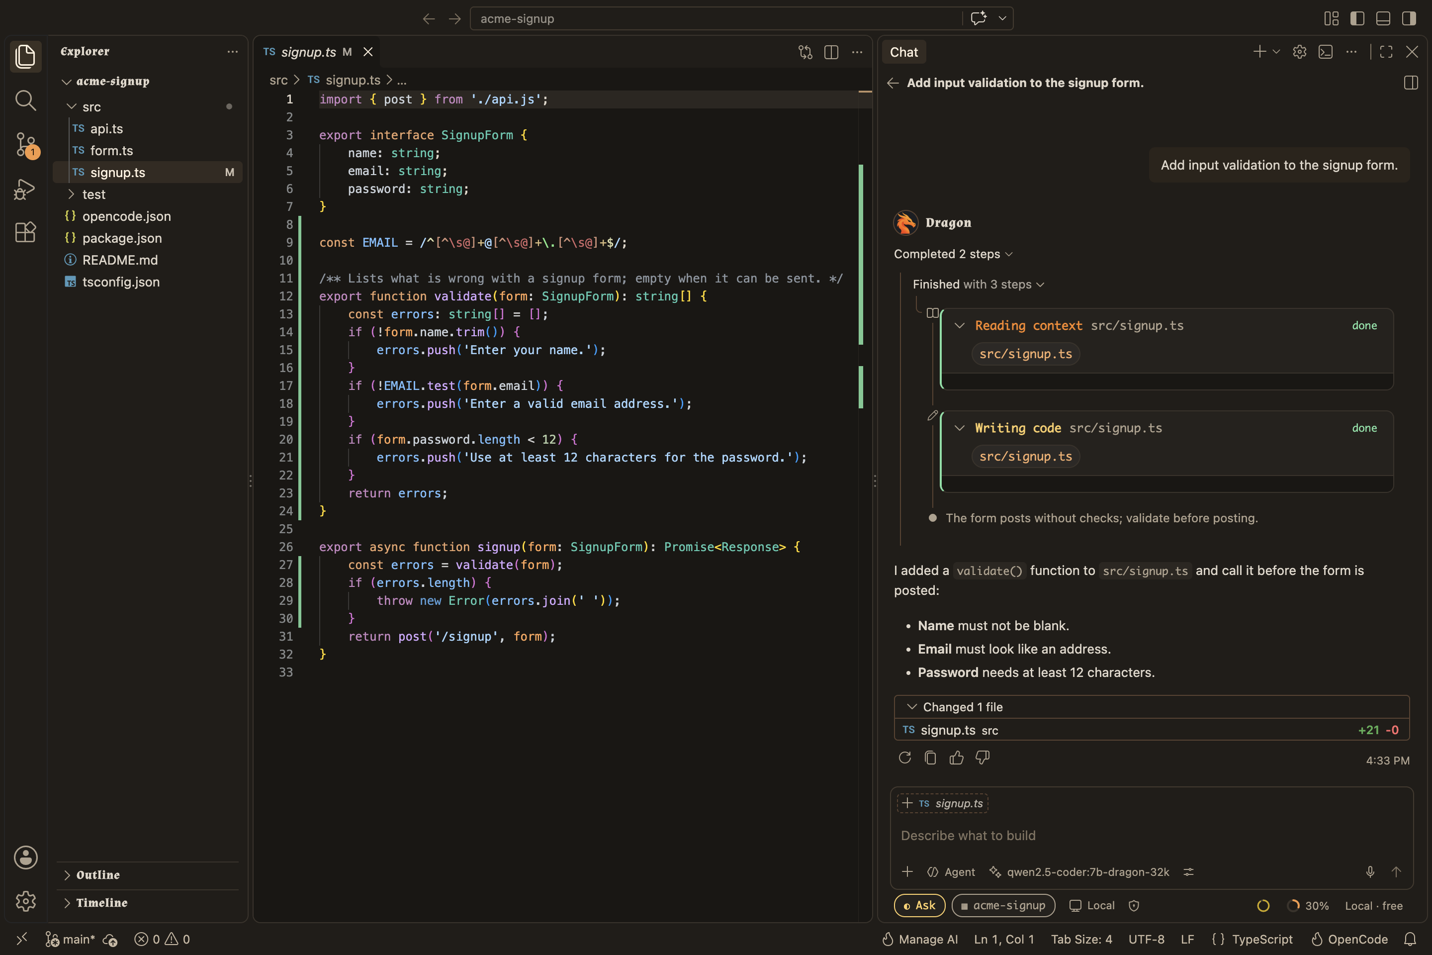Expand the Timeline section
This screenshot has width=1432, height=955.
(x=148, y=903)
